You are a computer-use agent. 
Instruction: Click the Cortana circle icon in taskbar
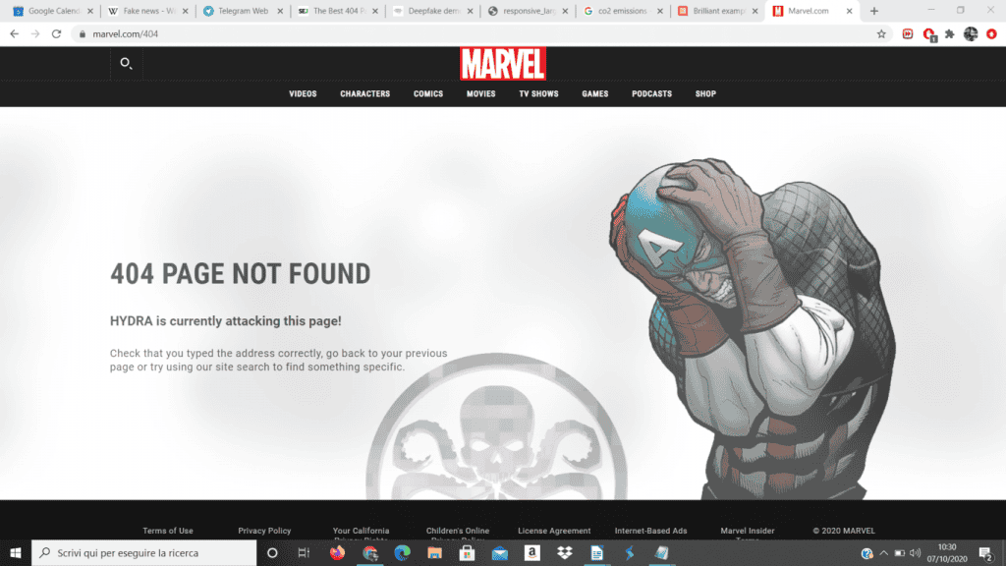pyautogui.click(x=272, y=553)
